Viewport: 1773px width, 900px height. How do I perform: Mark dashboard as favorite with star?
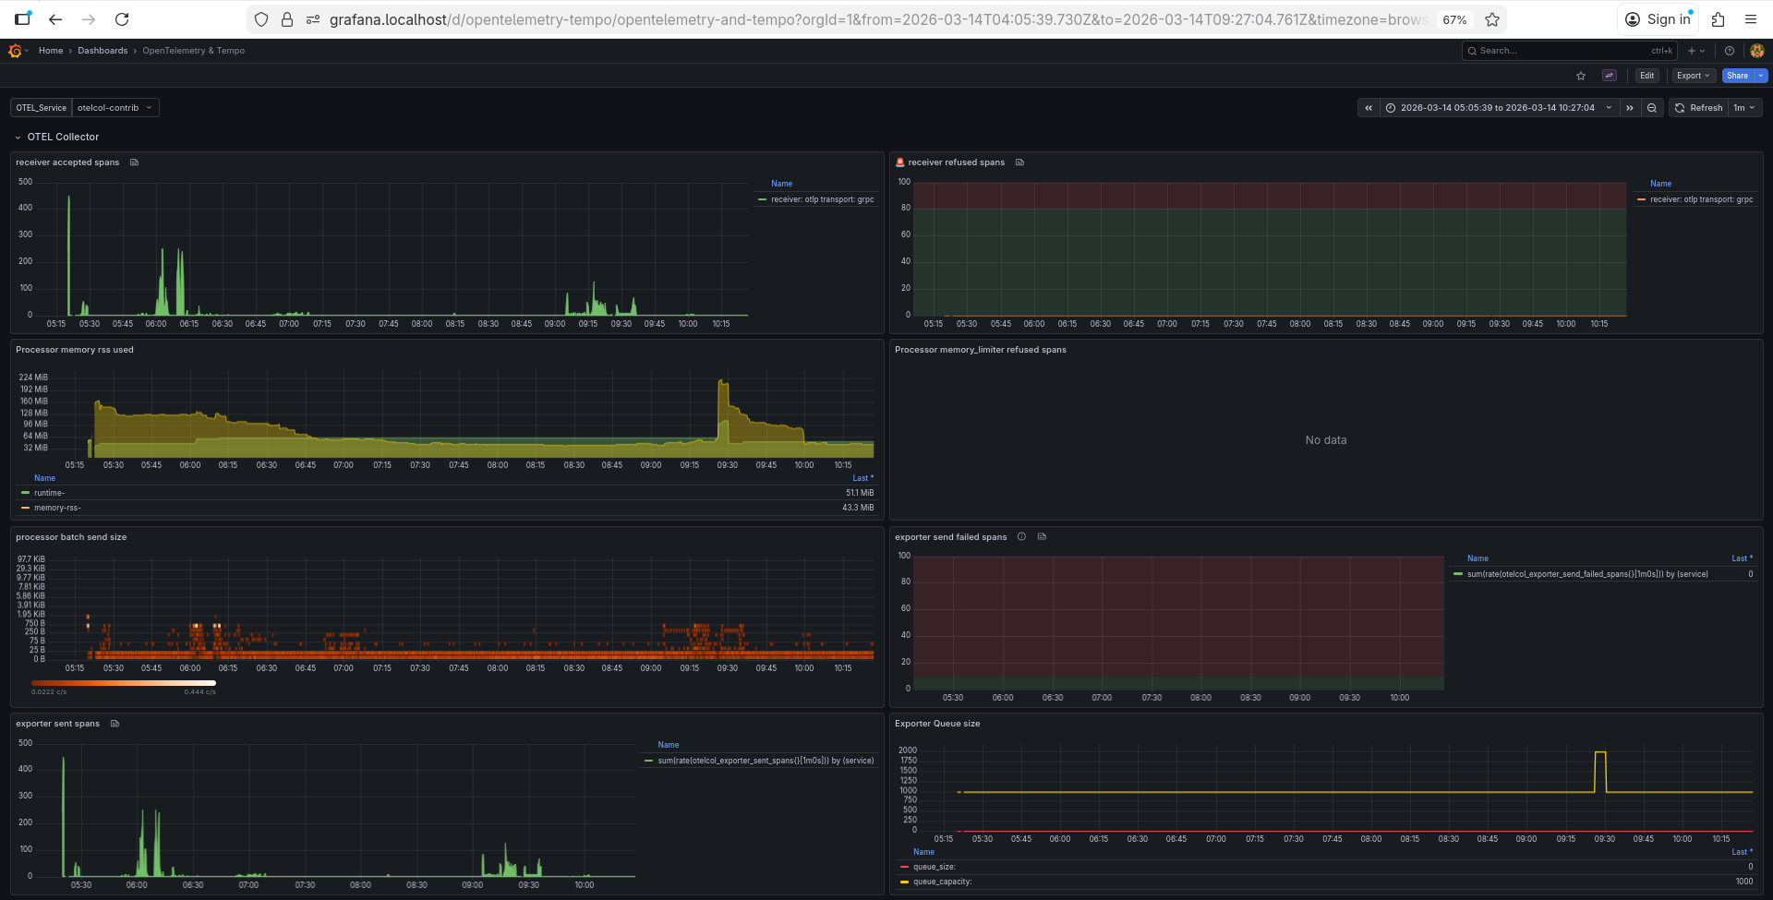pyautogui.click(x=1581, y=76)
